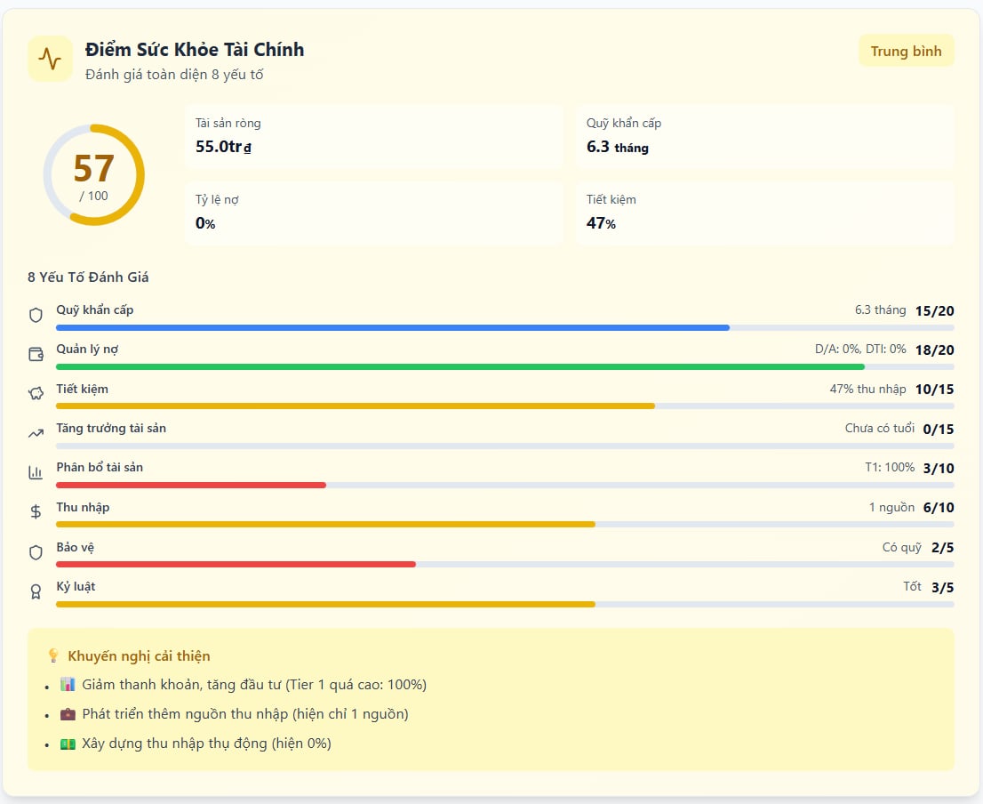Open the Quỹ khẩn cấp 6.3 tháng card
The width and height of the screenshot is (983, 804).
pyautogui.click(x=764, y=137)
